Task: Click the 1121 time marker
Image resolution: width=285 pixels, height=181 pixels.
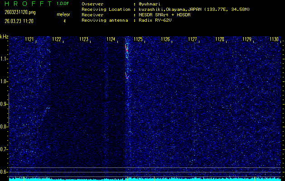Action: click(x=30, y=39)
